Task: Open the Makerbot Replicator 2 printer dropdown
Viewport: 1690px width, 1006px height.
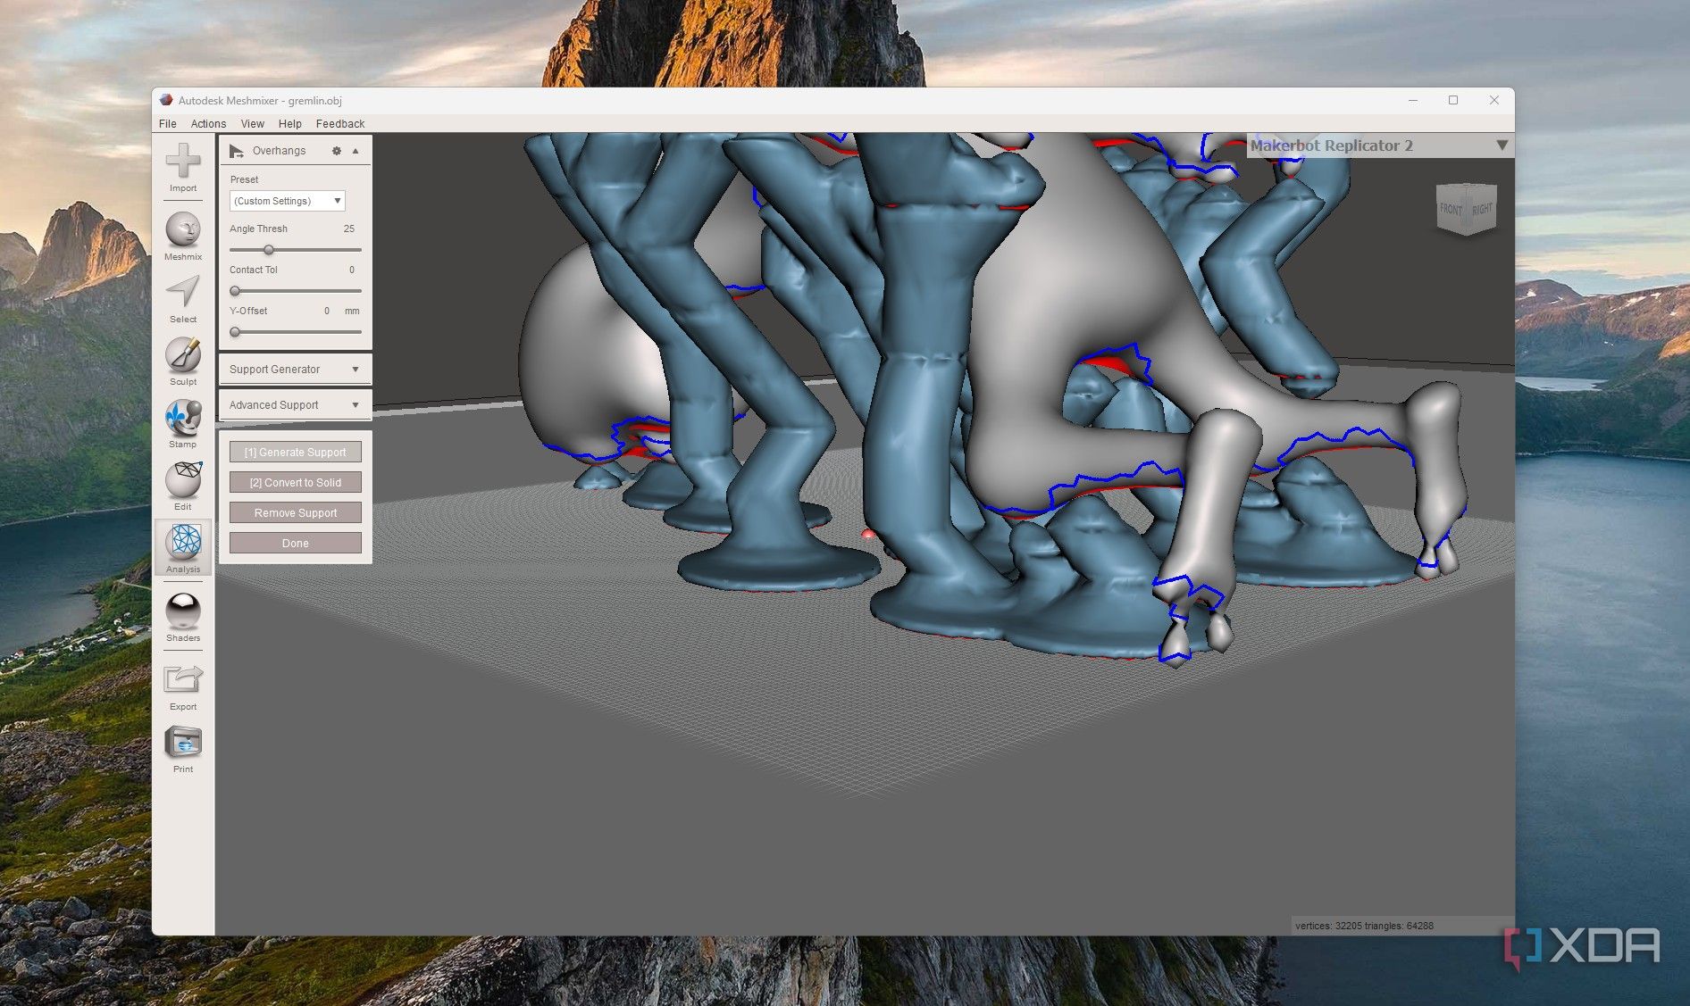Action: click(1380, 145)
